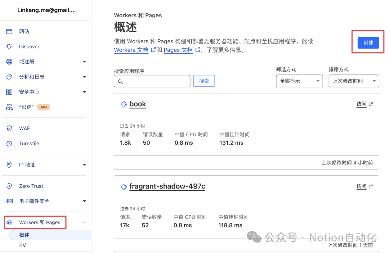Image resolution: width=389 pixels, height=253 pixels.
Task: Open the Workers 文档 link
Action: (131, 50)
